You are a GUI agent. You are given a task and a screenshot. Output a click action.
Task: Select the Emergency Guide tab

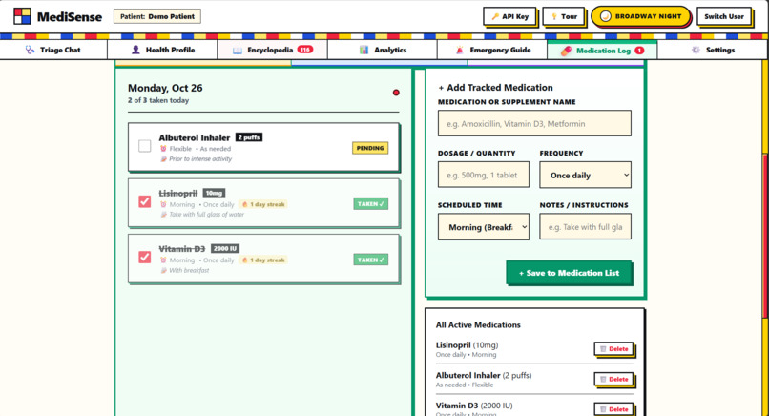coord(492,50)
